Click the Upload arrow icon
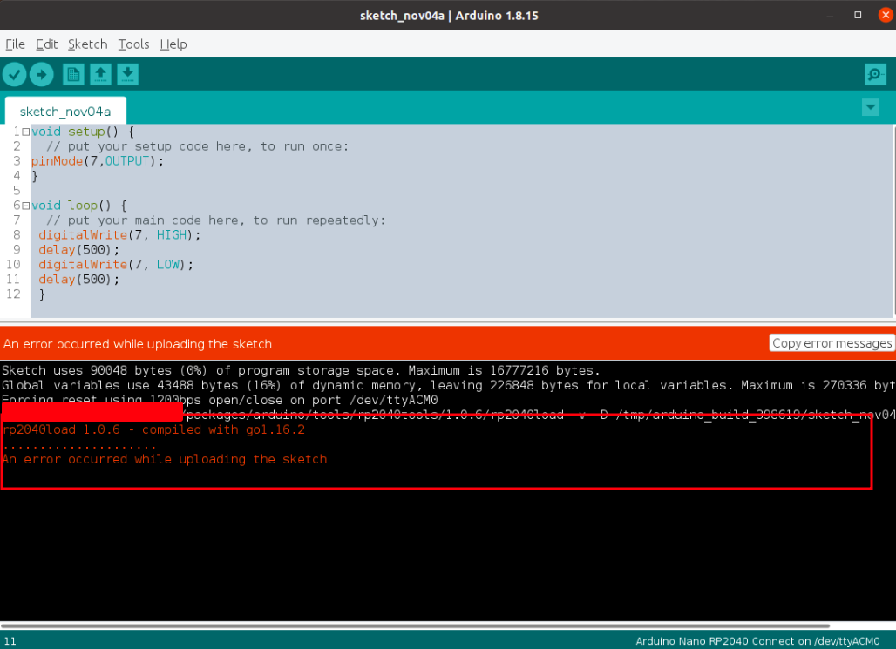 41,74
